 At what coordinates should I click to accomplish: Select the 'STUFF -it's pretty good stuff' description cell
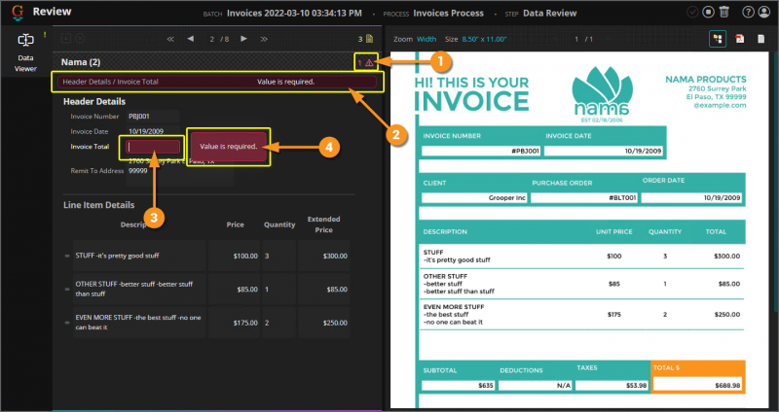point(139,256)
